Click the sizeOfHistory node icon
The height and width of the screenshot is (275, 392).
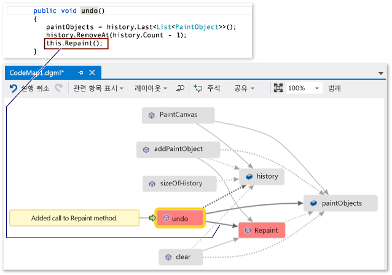[x=152, y=184]
